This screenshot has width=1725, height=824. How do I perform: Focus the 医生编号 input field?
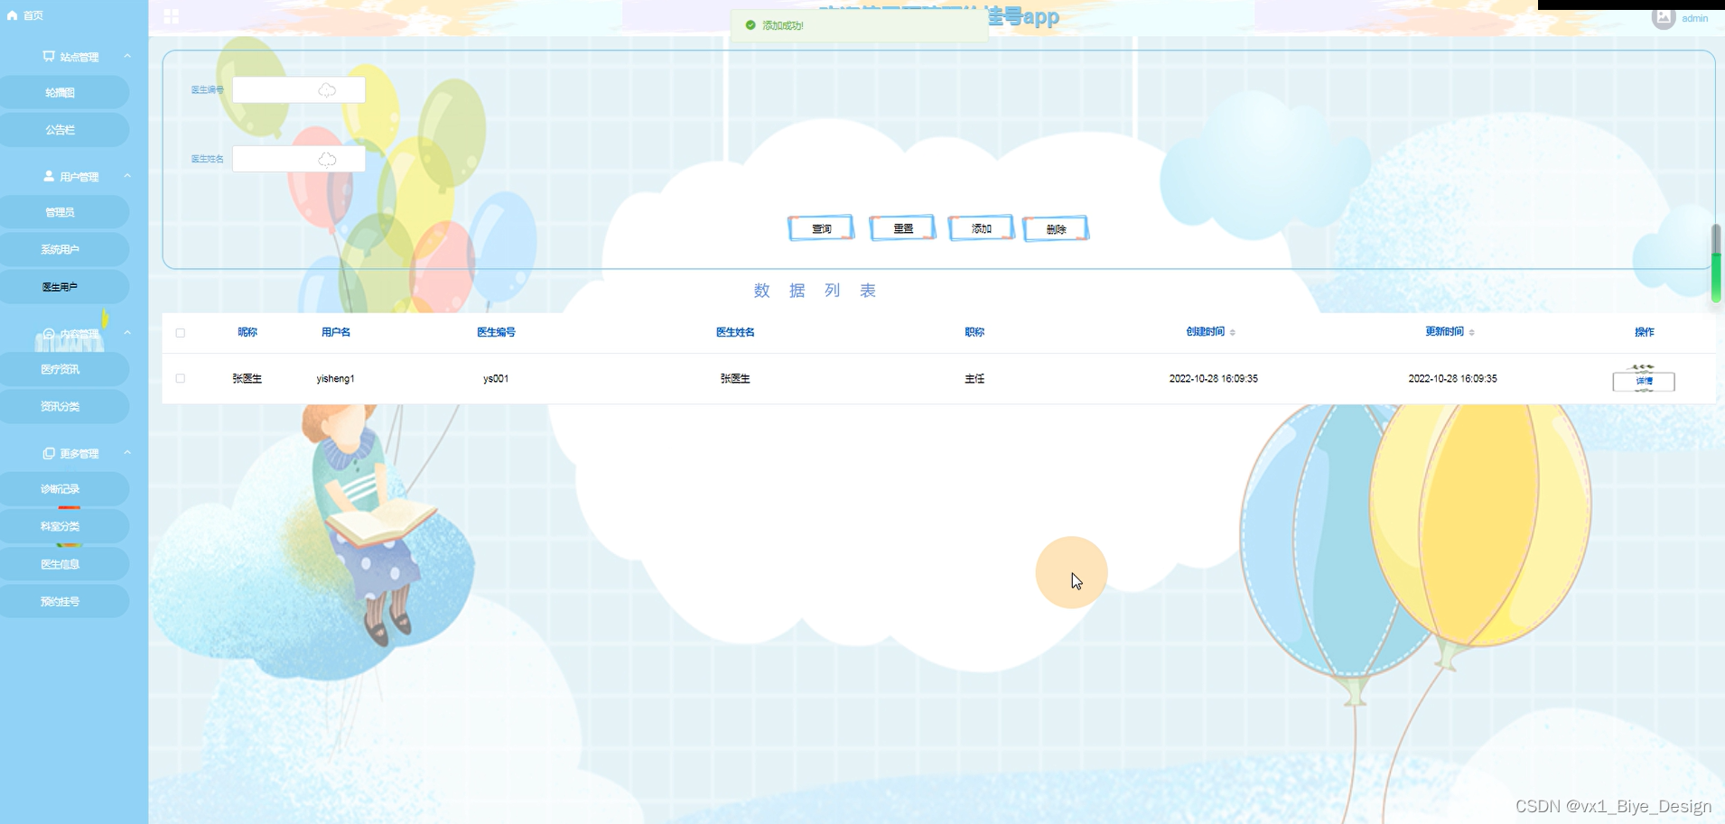coord(299,89)
